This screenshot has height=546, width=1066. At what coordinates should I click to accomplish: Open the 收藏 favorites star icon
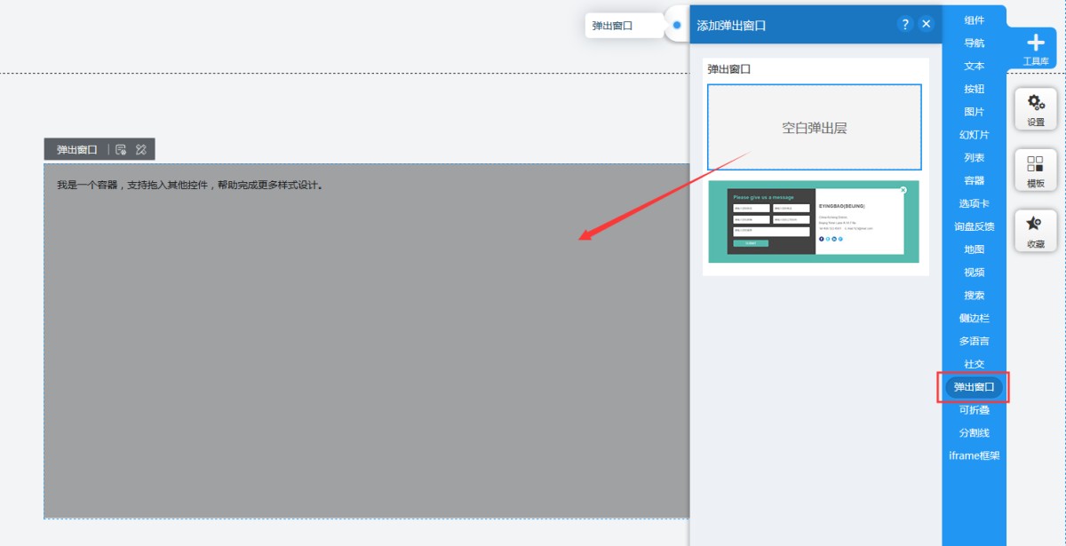tap(1036, 231)
